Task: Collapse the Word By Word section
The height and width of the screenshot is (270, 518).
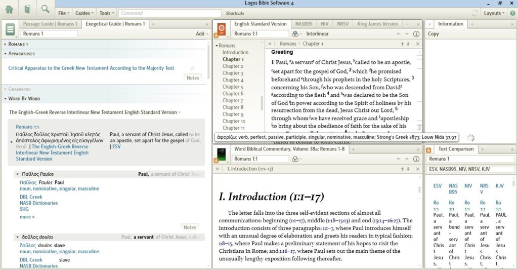Action: click(5, 99)
